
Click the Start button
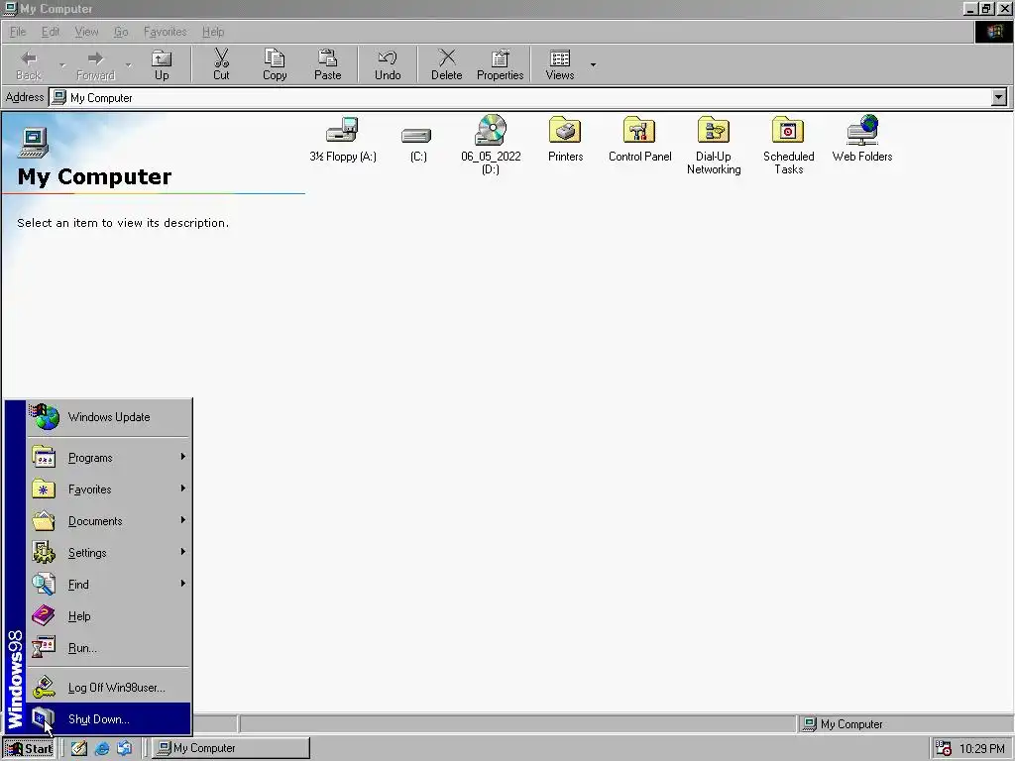(x=29, y=749)
